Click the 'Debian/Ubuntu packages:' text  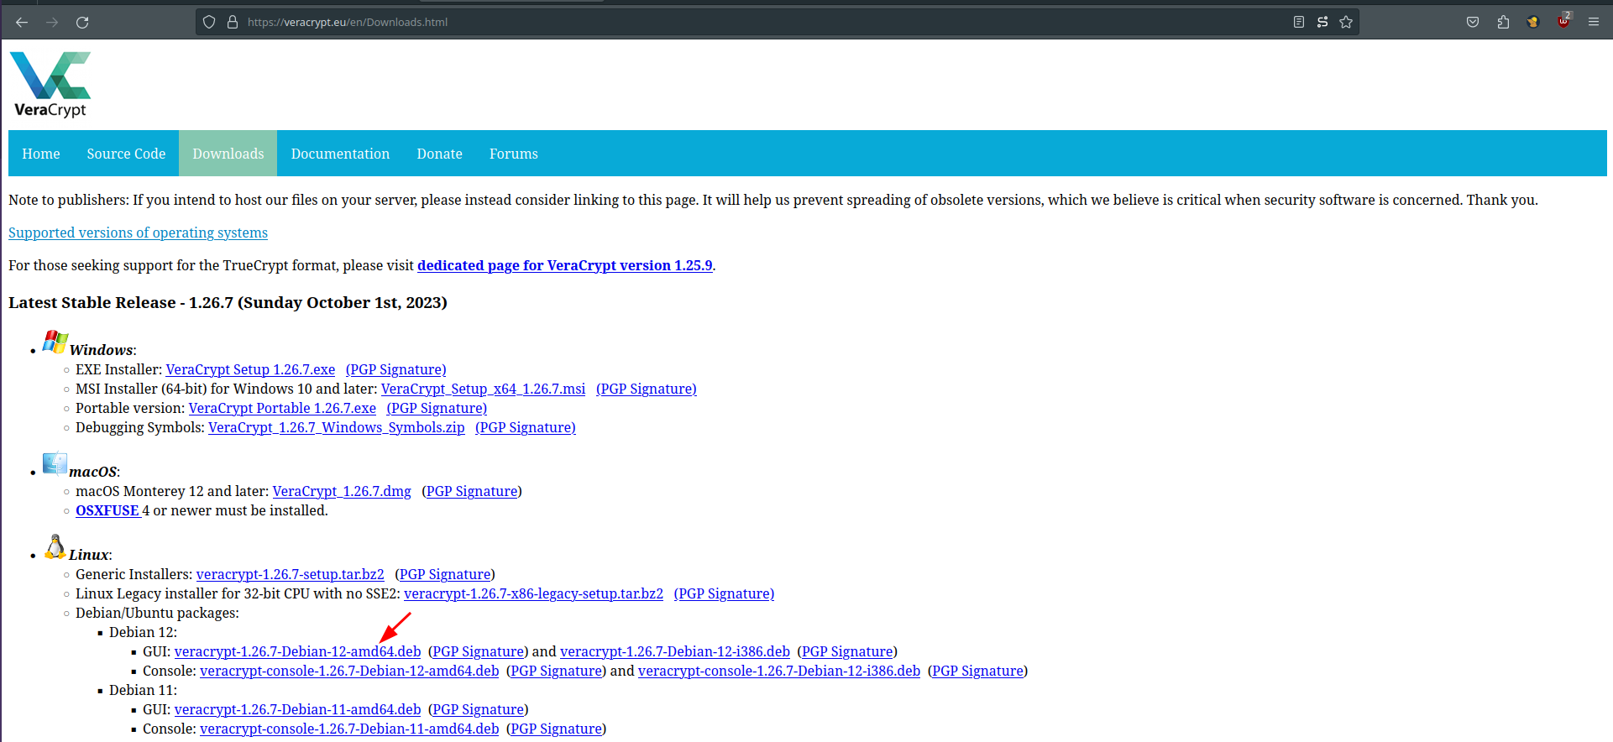pyautogui.click(x=157, y=613)
